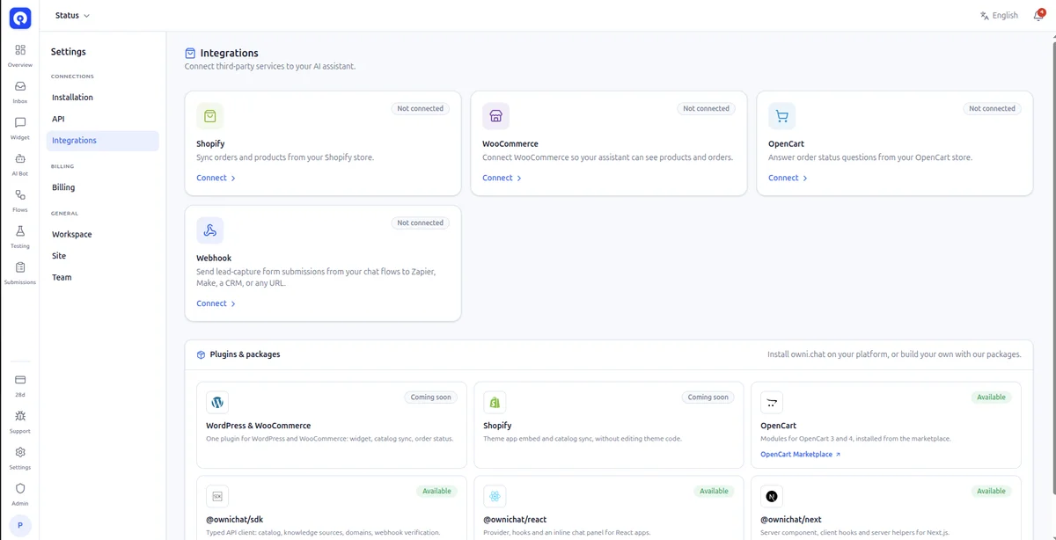The height and width of the screenshot is (540, 1056).
Task: Open the Testing flask icon
Action: tap(20, 231)
